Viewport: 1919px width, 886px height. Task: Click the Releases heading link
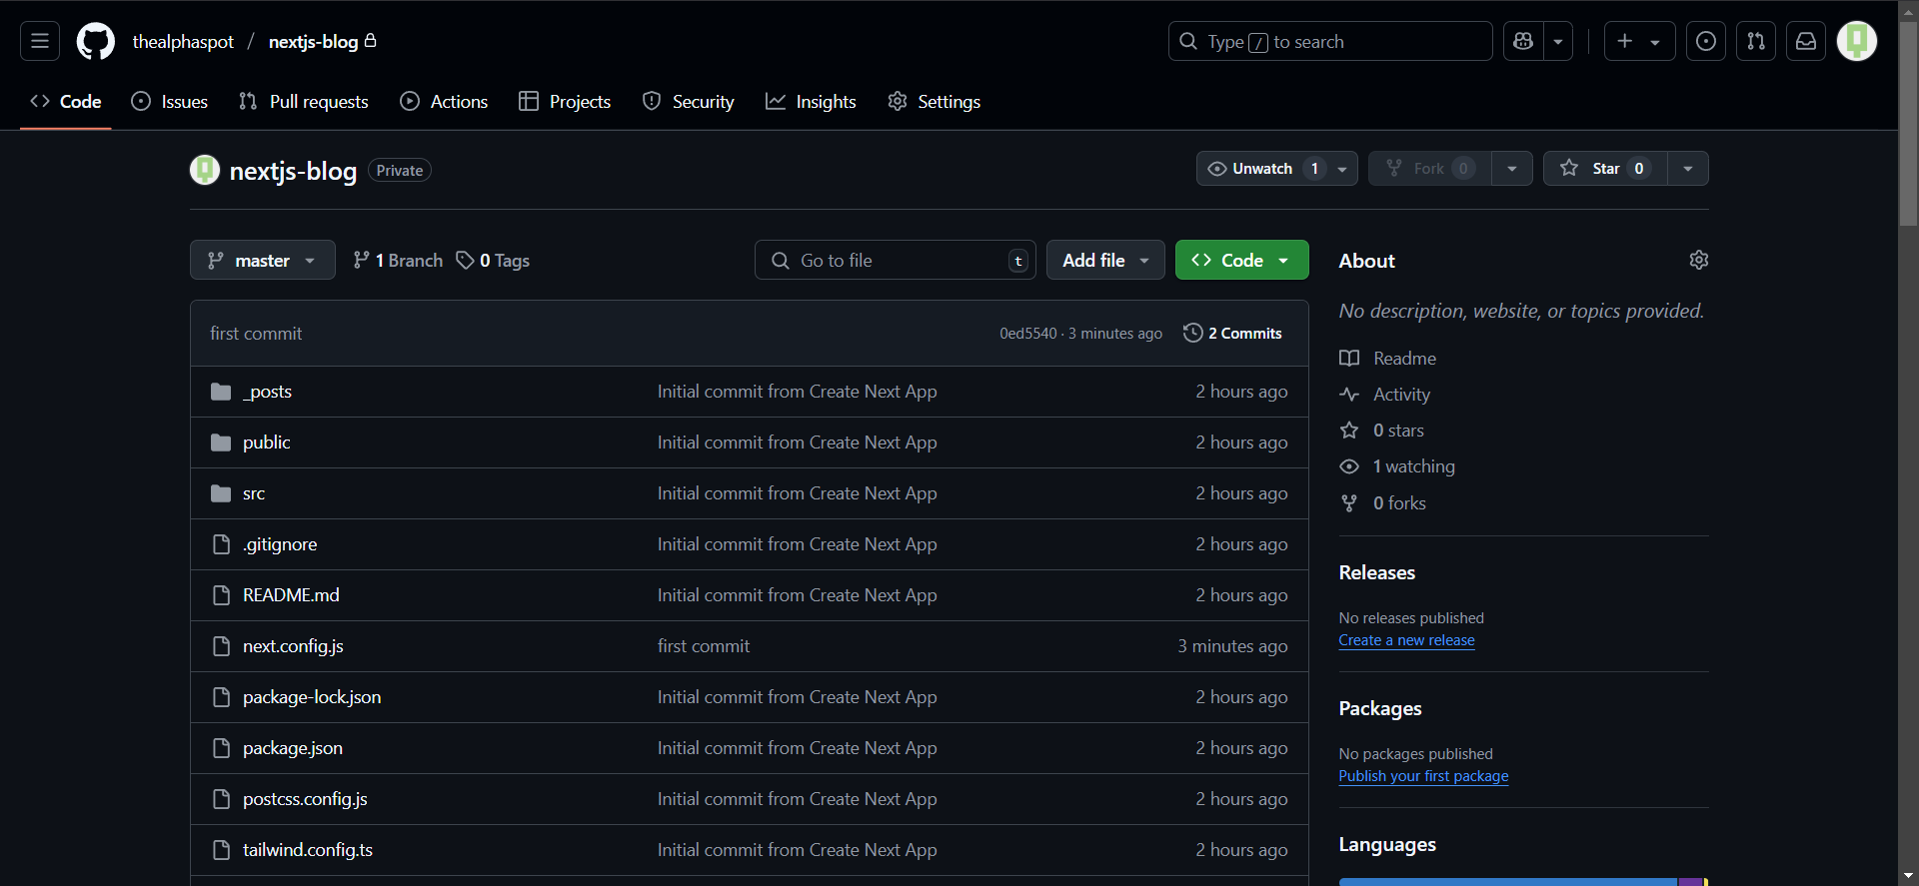coord(1376,572)
